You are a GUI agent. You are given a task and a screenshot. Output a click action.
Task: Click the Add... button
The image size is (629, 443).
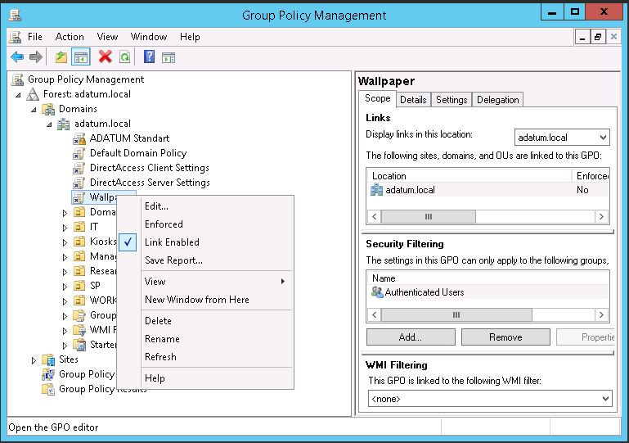click(x=411, y=337)
